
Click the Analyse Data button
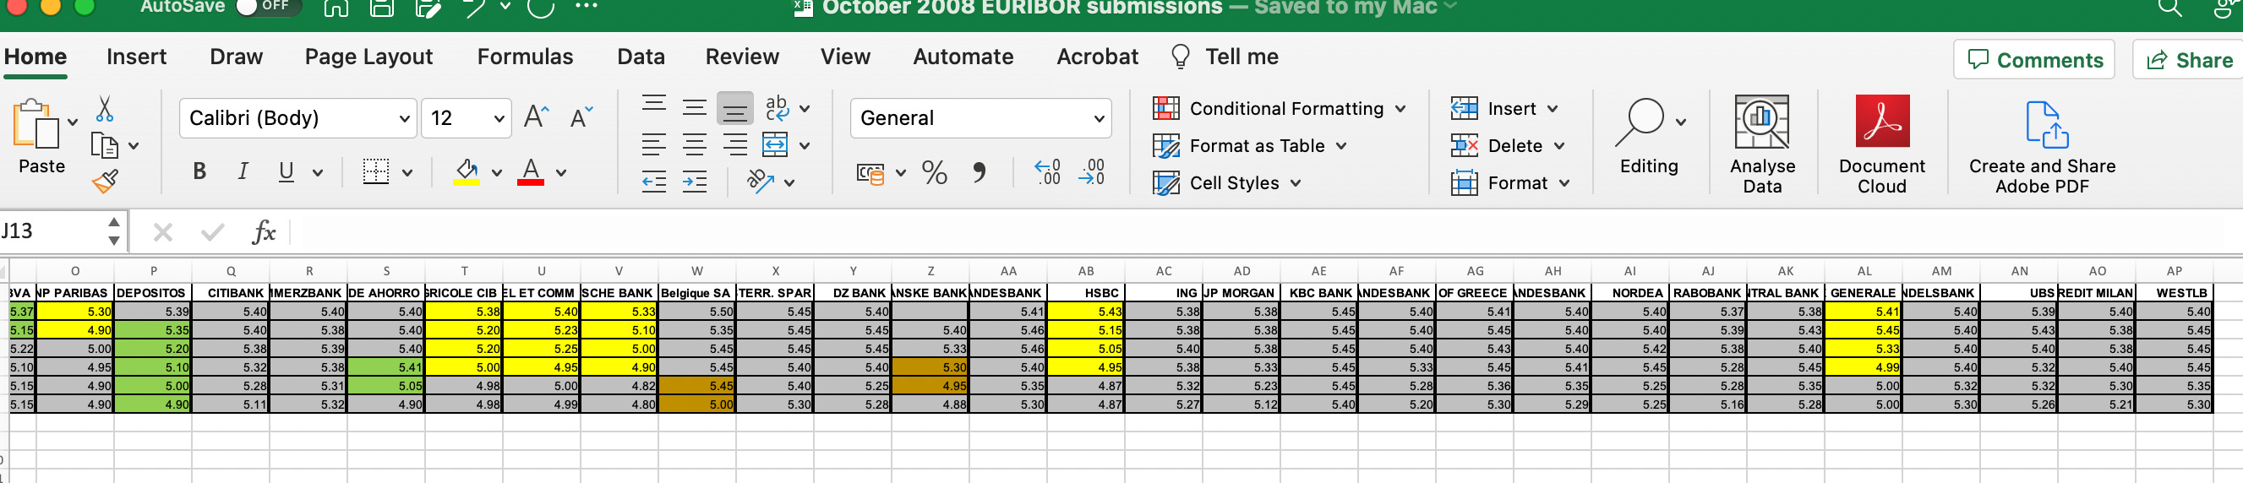(x=1761, y=144)
